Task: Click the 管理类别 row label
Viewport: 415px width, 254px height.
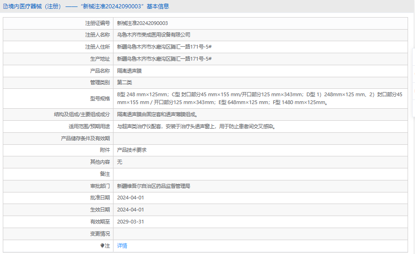Action: [100, 82]
